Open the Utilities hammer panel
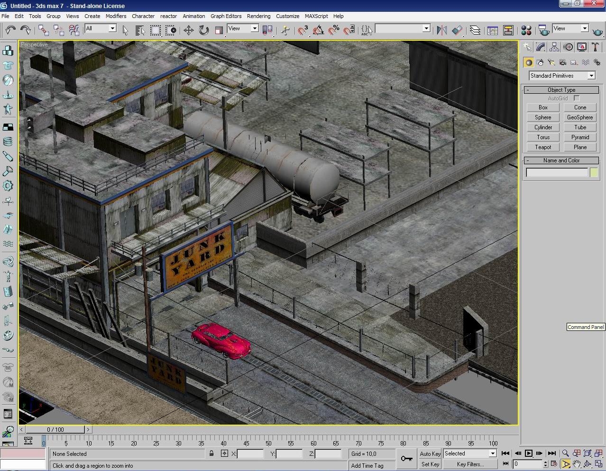This screenshot has width=606, height=471. 595,47
